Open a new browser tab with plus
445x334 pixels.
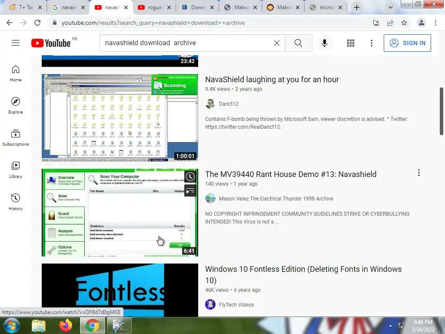pos(357,7)
